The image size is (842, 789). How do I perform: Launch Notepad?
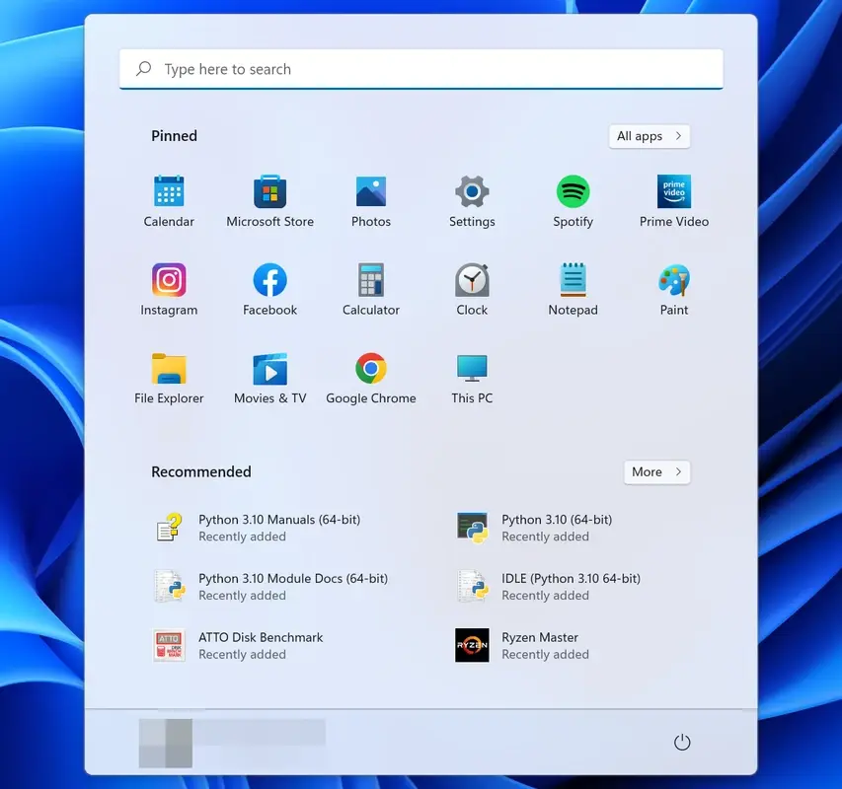point(573,281)
